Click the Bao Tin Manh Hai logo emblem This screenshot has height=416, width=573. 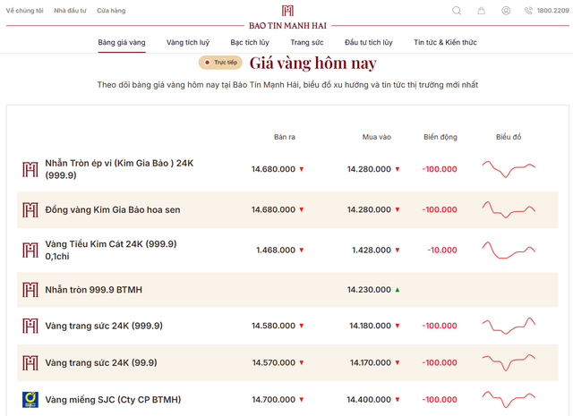coord(287,11)
